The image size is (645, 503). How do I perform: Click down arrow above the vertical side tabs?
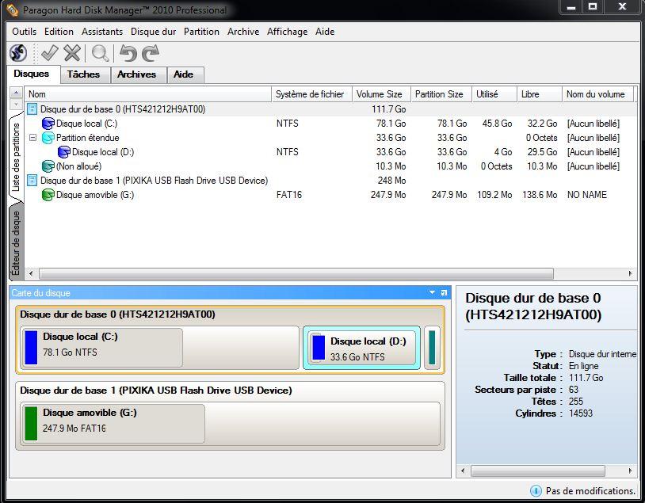[16, 104]
